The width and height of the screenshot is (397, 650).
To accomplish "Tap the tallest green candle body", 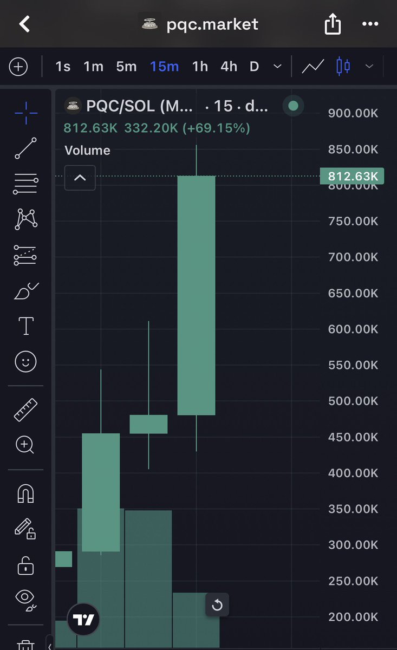I will pyautogui.click(x=197, y=296).
